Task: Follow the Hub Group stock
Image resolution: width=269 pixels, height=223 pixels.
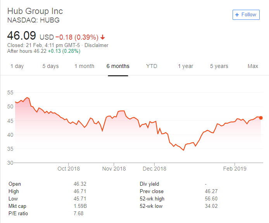Action: pyautogui.click(x=246, y=15)
